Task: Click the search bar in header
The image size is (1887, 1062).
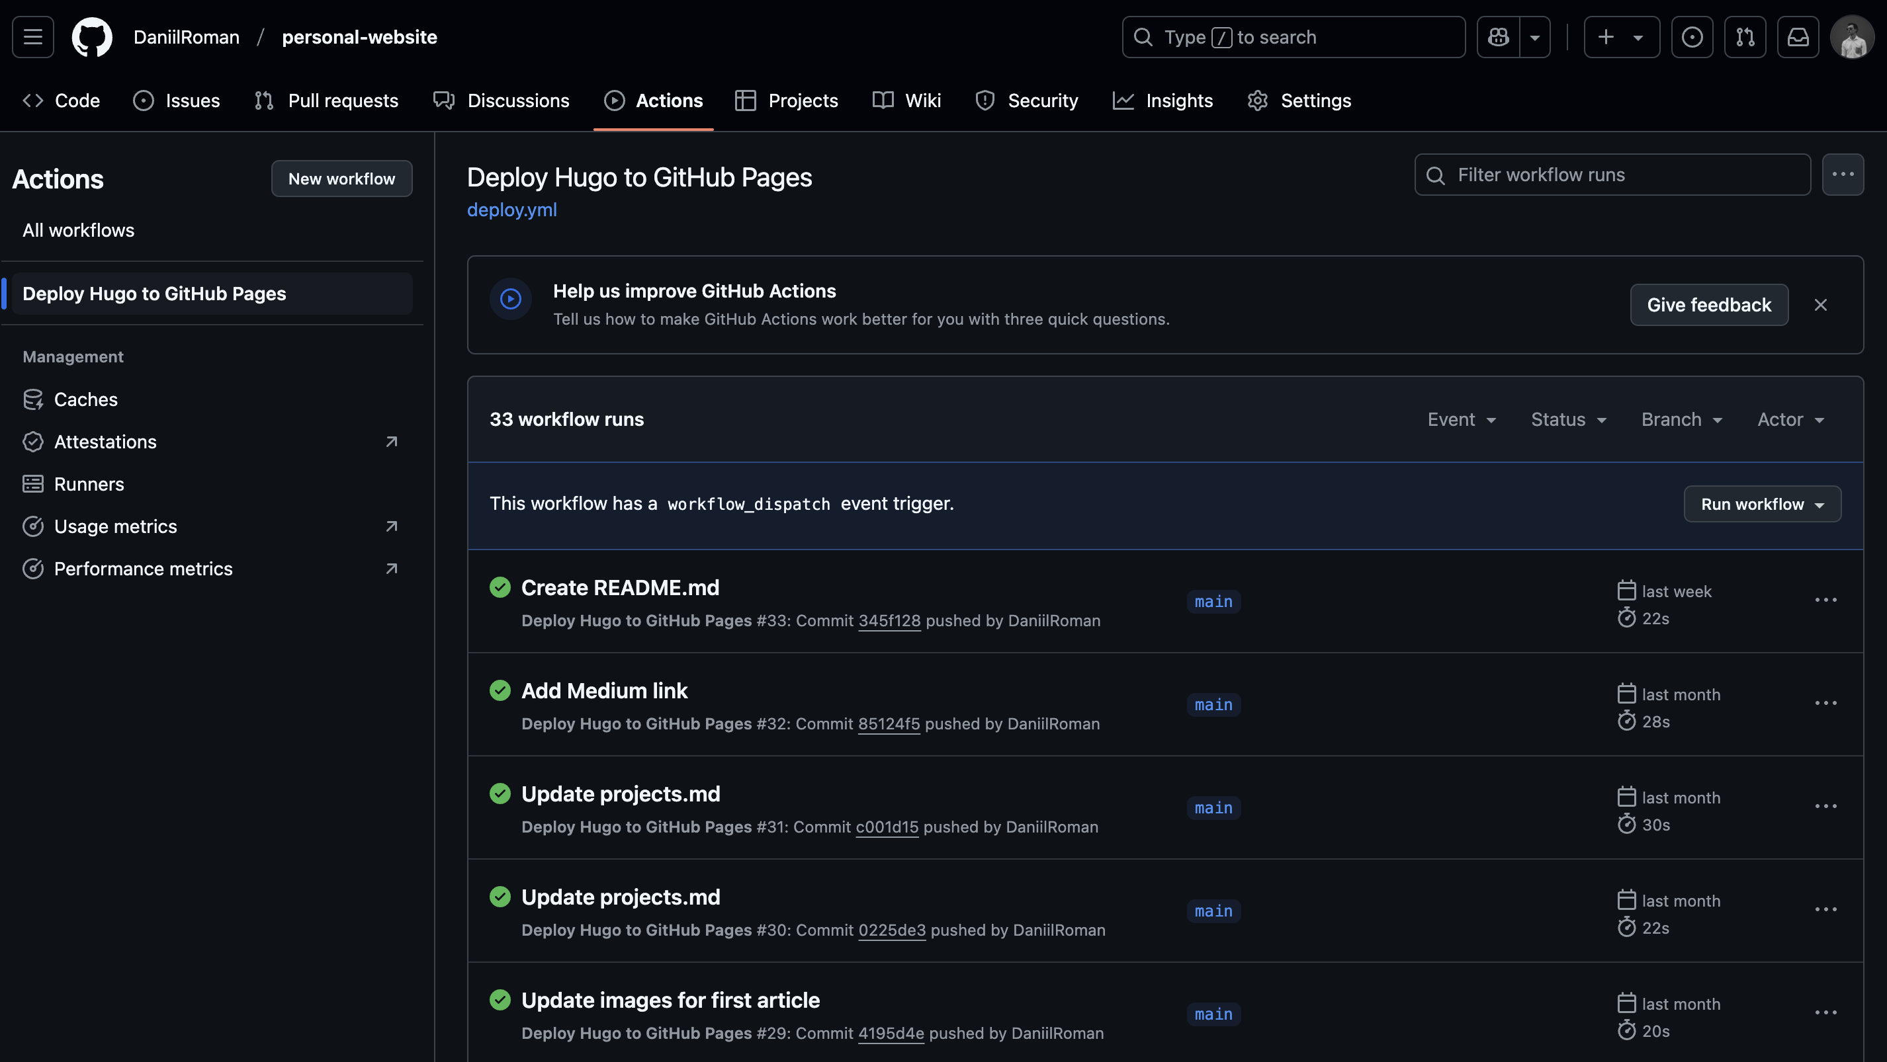Action: point(1294,36)
